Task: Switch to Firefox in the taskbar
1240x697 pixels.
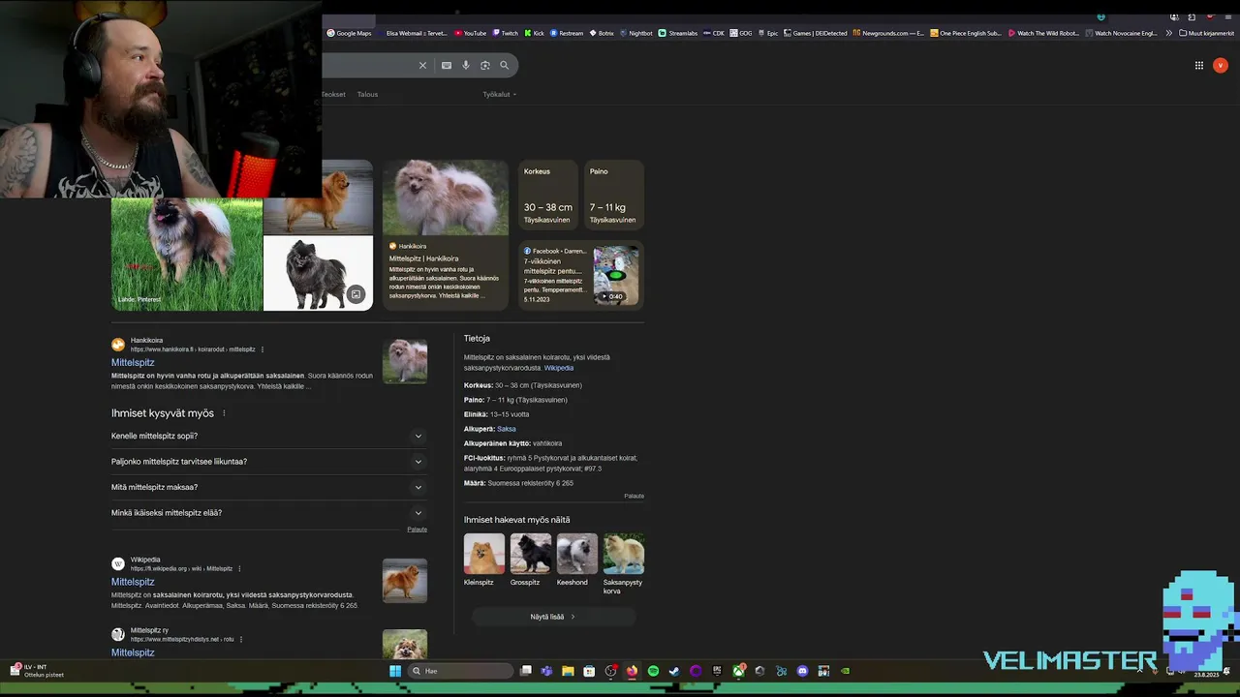Action: click(x=632, y=671)
